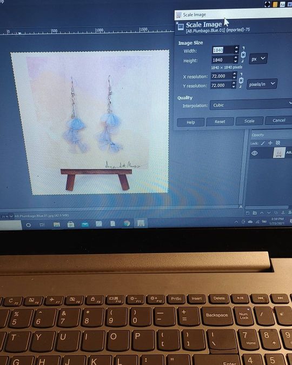Viewport: 292px width, 365px height.
Task: Click the OneDrive cloud tray icon
Action: (x=250, y=222)
